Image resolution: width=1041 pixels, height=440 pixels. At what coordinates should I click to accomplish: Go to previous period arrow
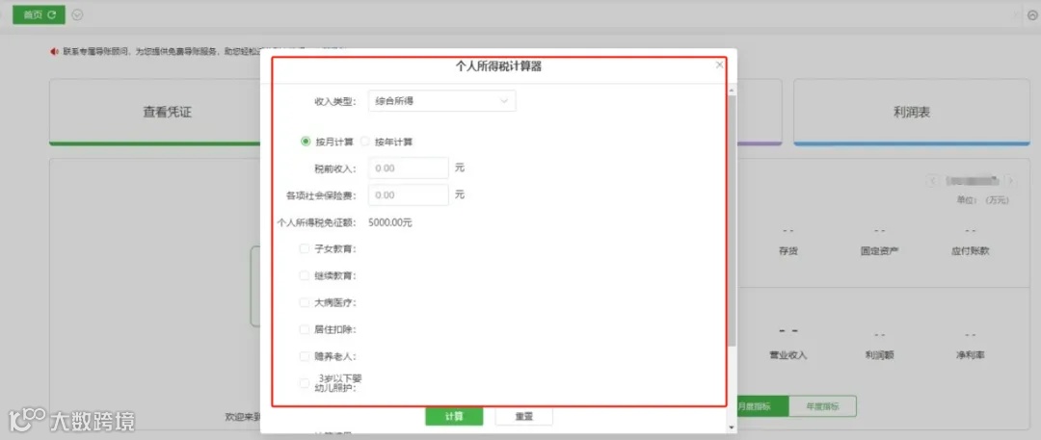click(932, 180)
